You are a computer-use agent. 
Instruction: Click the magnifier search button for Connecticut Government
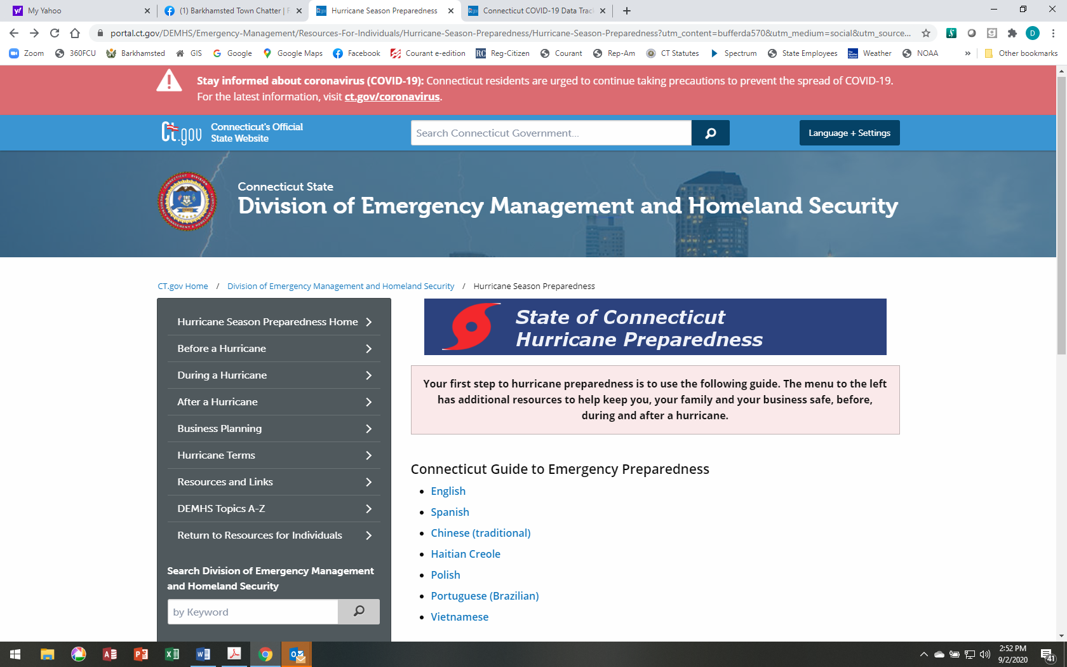click(710, 133)
